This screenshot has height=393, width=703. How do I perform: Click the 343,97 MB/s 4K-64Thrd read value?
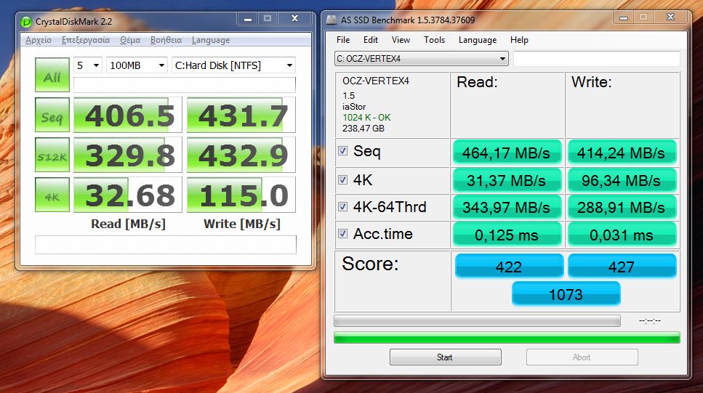507,208
